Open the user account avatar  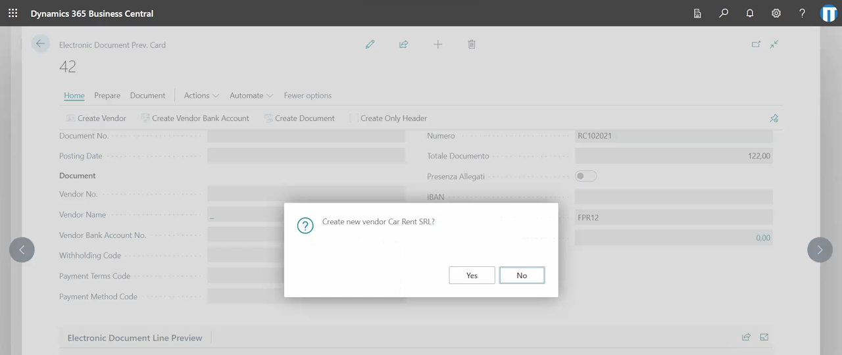829,13
